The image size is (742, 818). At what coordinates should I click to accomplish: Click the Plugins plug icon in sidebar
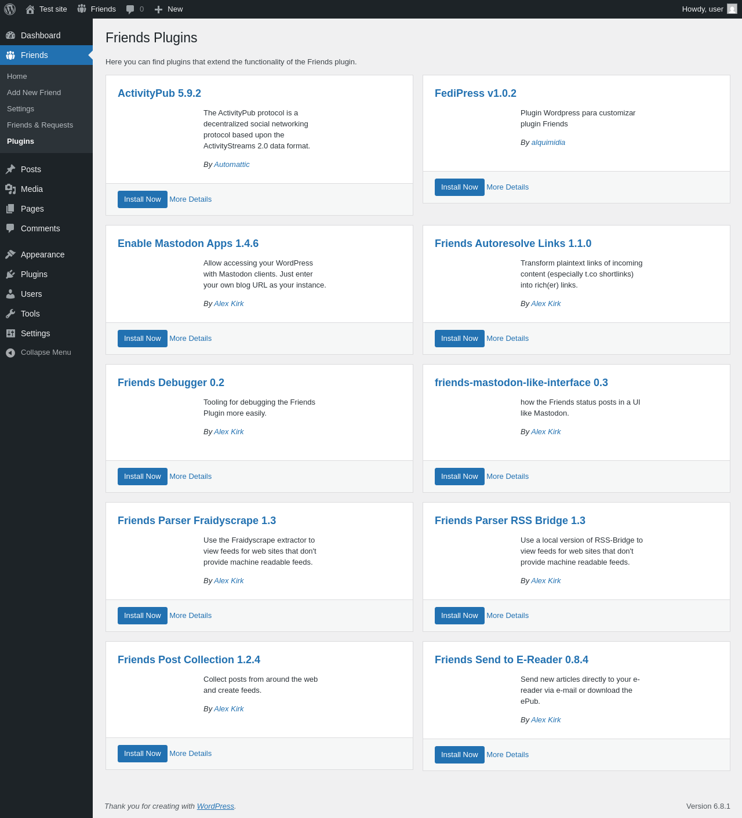click(x=10, y=274)
